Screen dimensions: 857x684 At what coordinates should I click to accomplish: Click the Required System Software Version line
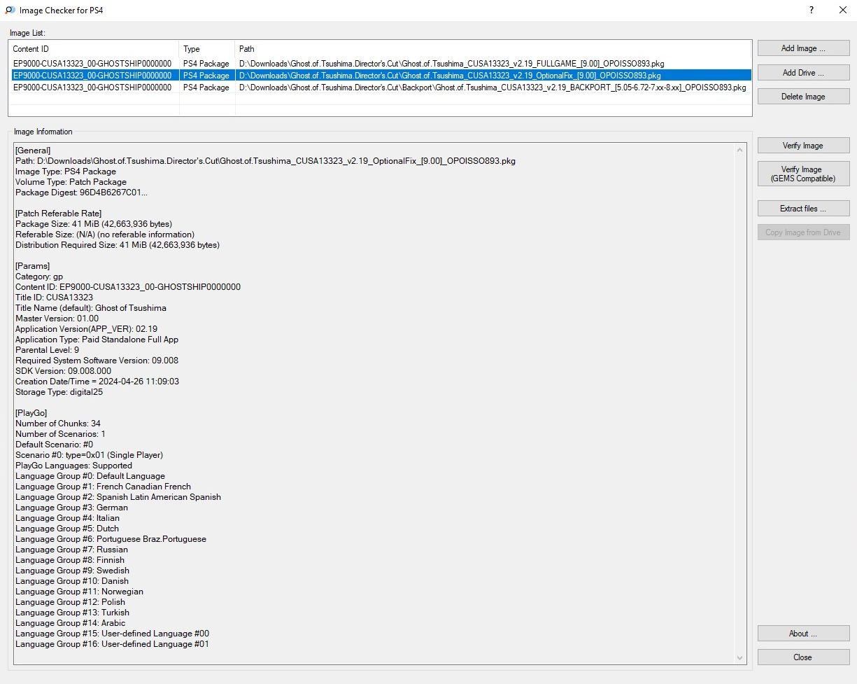[97, 361]
